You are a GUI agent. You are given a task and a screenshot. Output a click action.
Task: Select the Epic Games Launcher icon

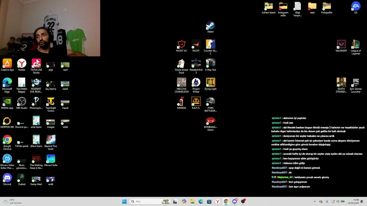pyautogui.click(x=356, y=86)
